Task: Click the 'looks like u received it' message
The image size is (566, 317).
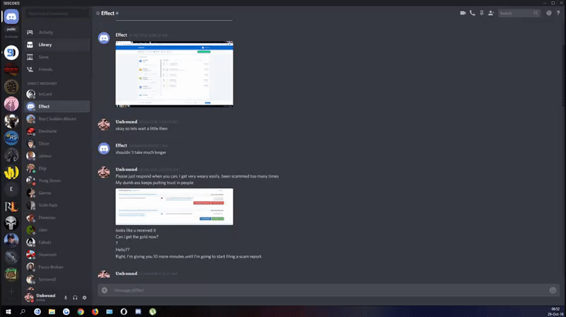Action: coord(136,231)
